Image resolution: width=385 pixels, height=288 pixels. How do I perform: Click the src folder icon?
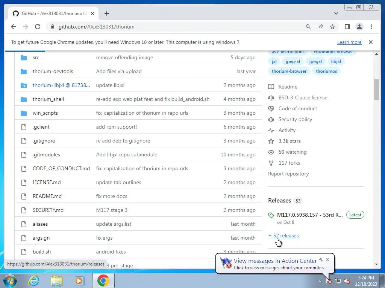pyautogui.click(x=24, y=57)
